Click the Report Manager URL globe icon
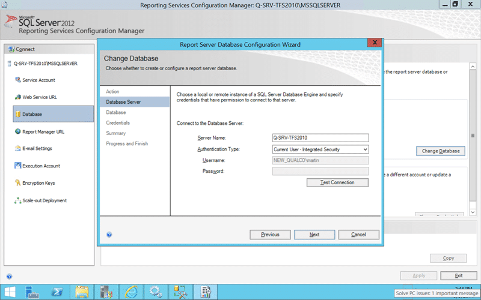The image size is (481, 300). pos(18,131)
